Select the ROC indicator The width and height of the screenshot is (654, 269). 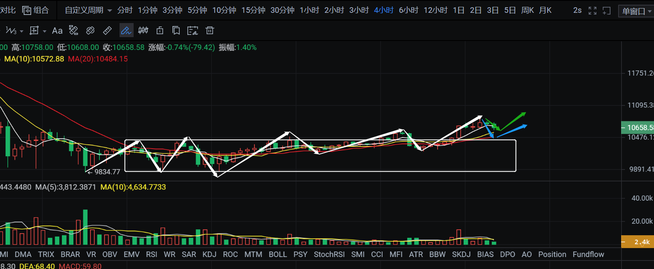230,254
